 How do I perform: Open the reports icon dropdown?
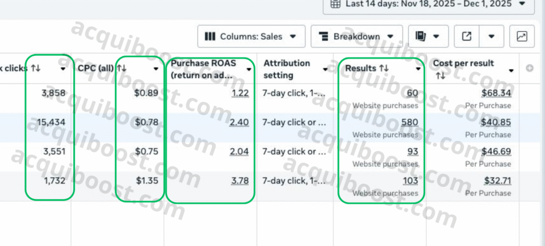coord(428,36)
